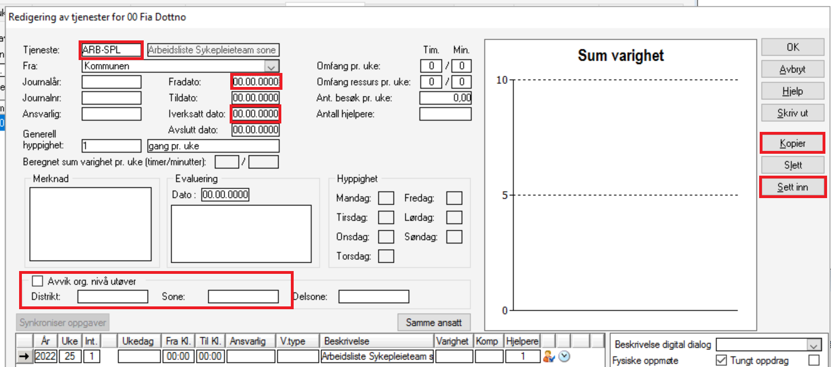
Task: Click the blue clock icon in the task row
Action: tap(564, 356)
